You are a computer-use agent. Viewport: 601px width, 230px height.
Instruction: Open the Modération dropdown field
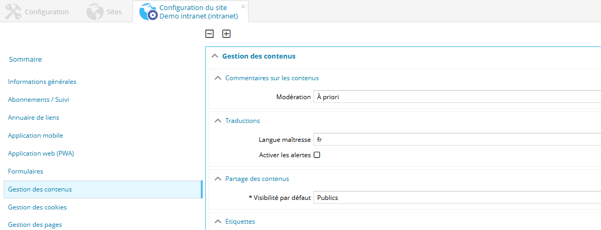(456, 97)
